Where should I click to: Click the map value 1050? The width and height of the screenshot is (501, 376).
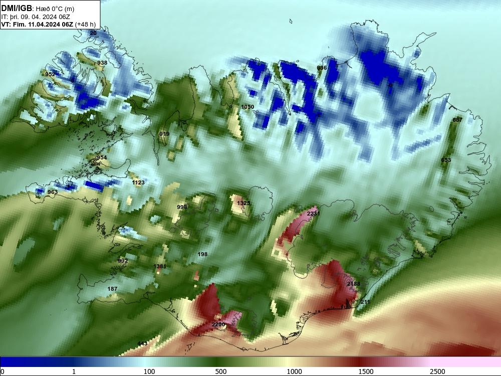[247, 107]
